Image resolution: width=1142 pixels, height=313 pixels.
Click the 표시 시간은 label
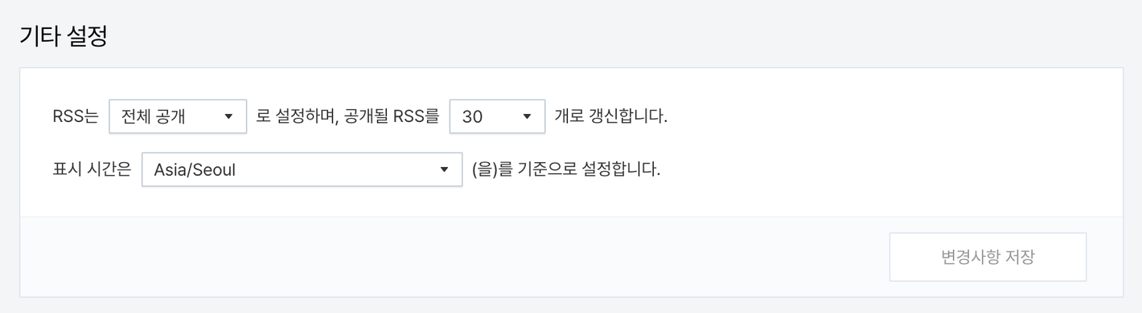click(x=92, y=169)
